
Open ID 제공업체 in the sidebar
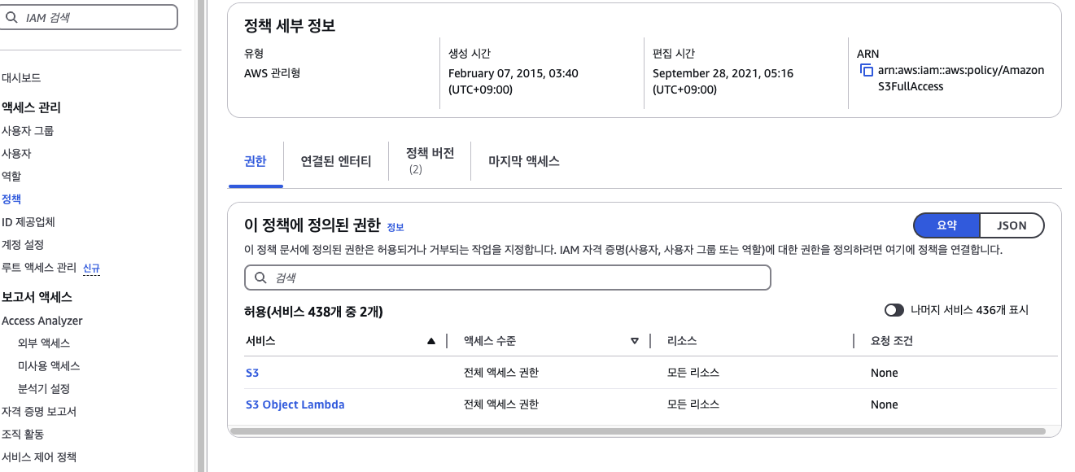[x=28, y=221]
